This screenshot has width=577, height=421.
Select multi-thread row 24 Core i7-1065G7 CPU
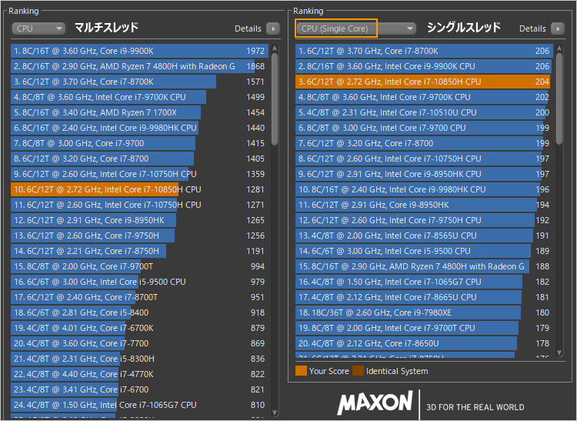coord(140,405)
